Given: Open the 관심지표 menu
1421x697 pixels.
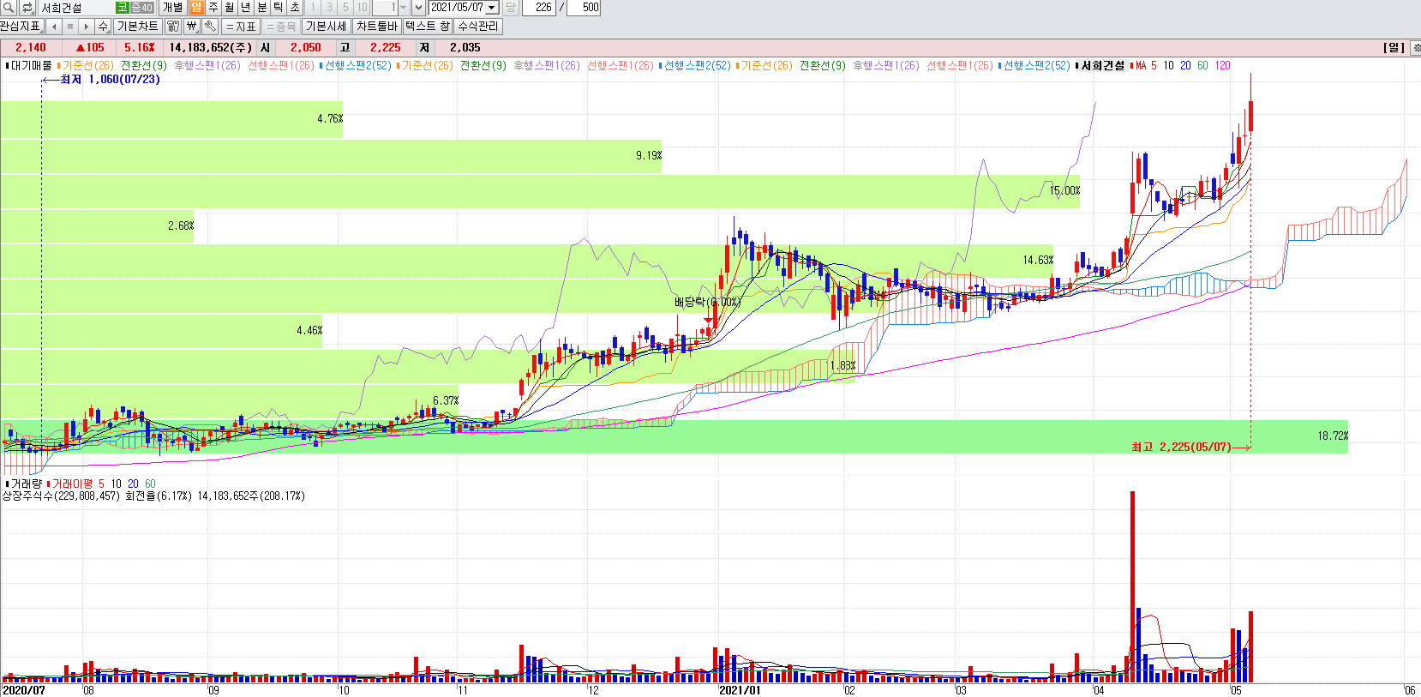Looking at the screenshot, I should click(21, 27).
